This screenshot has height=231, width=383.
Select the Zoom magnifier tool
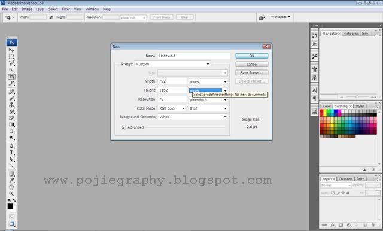coord(11,194)
